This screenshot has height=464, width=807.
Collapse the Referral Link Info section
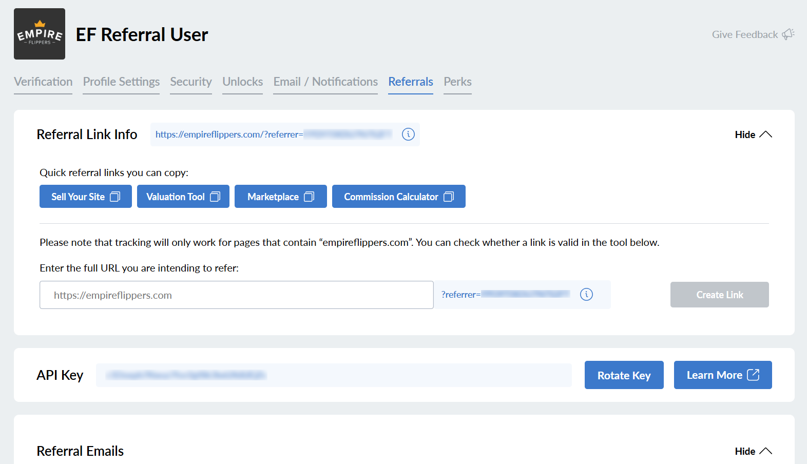click(x=753, y=134)
